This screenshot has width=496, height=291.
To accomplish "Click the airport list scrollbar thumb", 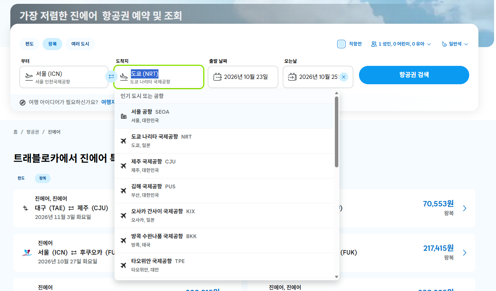I will pyautogui.click(x=336, y=132).
